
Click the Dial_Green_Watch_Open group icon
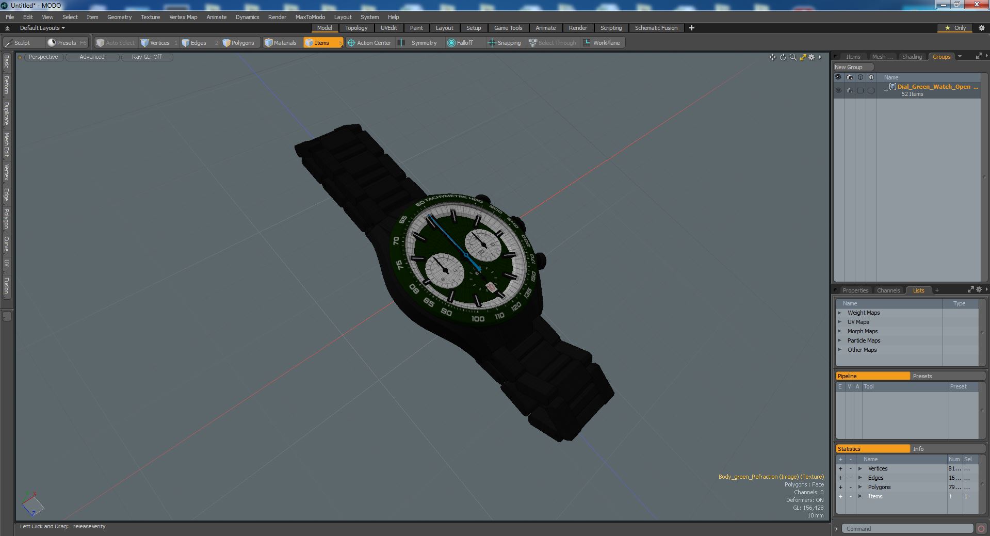(892, 87)
